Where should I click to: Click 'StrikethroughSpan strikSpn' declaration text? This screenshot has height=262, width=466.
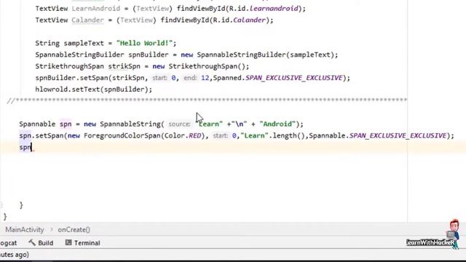point(87,66)
